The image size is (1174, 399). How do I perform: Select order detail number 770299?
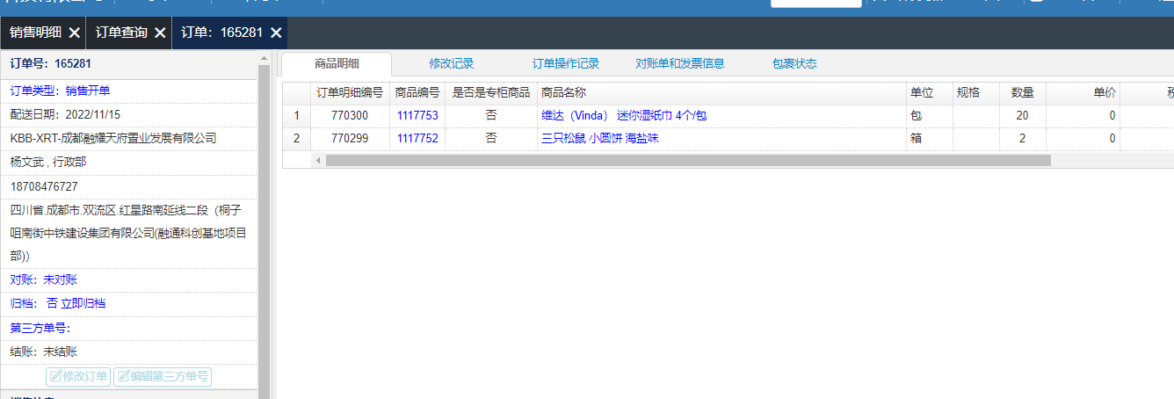350,138
